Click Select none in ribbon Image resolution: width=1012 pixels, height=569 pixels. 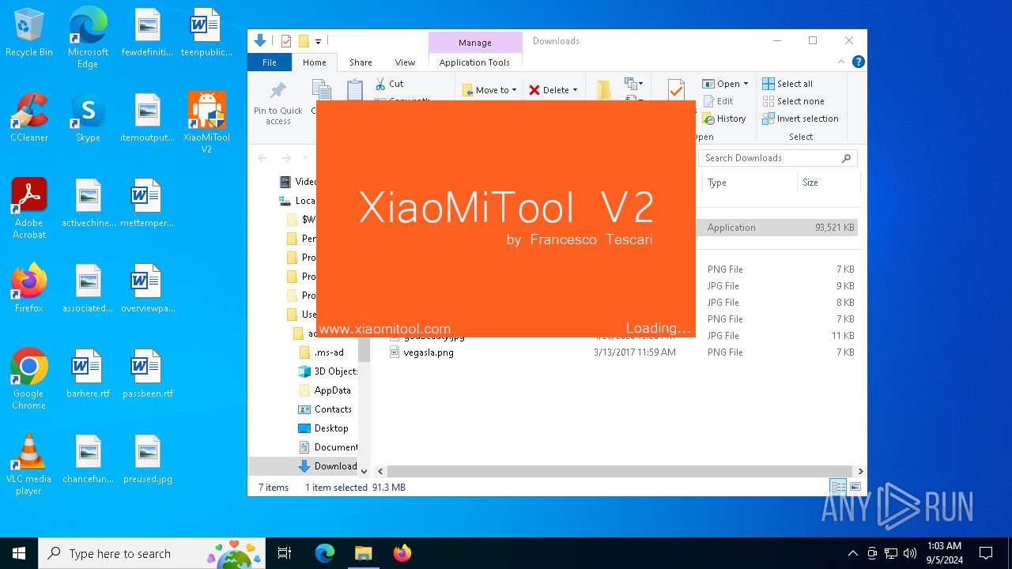click(x=793, y=101)
